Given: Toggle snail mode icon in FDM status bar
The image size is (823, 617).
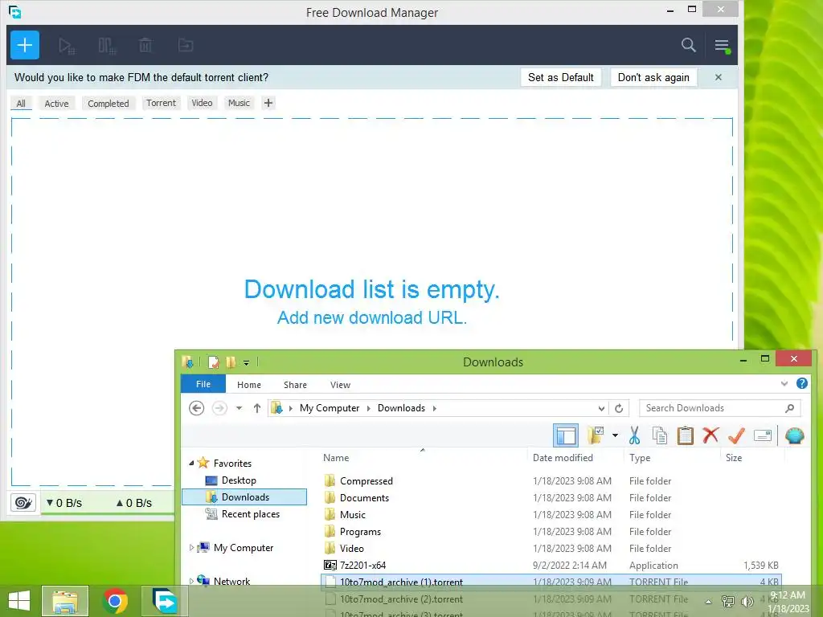Looking at the screenshot, I should 23,503.
